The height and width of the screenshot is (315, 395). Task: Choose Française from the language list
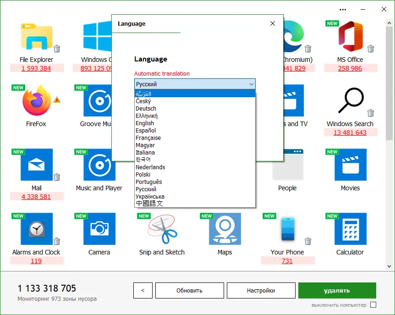(x=195, y=138)
